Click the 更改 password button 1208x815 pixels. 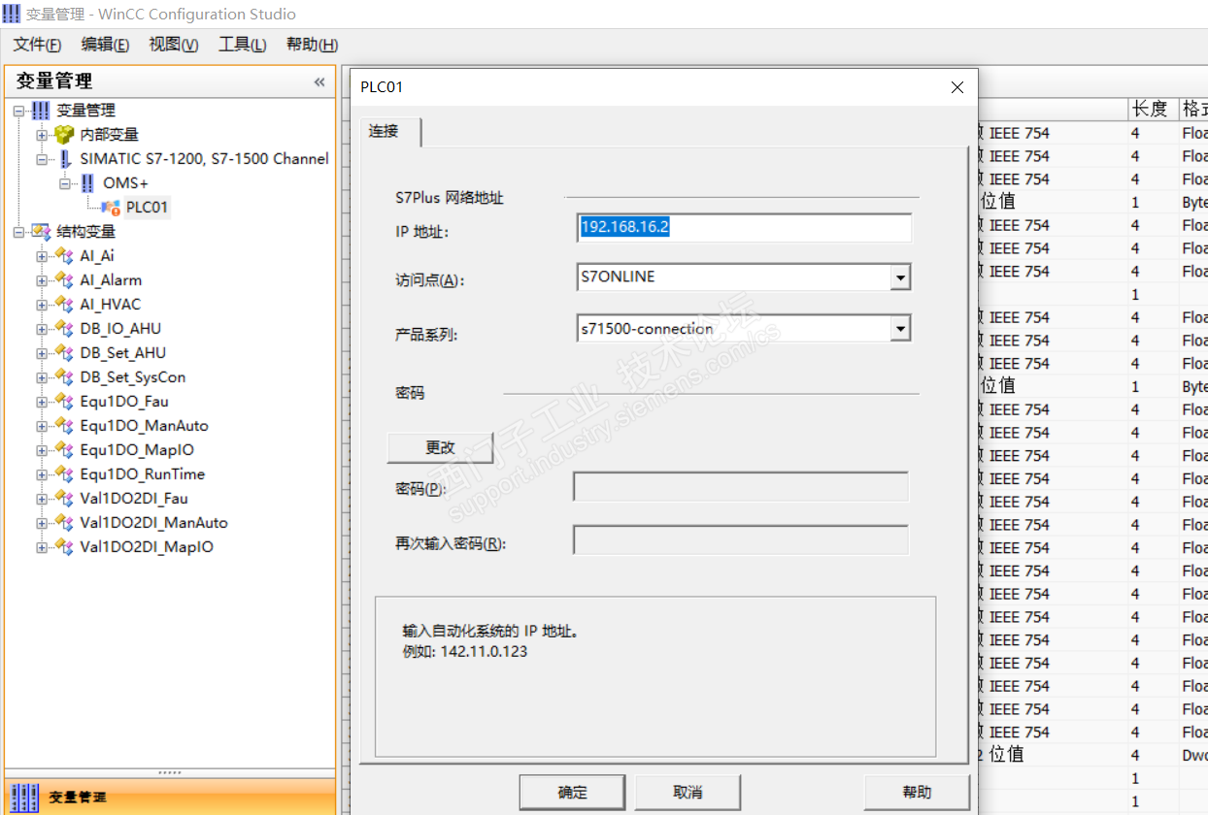pyautogui.click(x=440, y=447)
